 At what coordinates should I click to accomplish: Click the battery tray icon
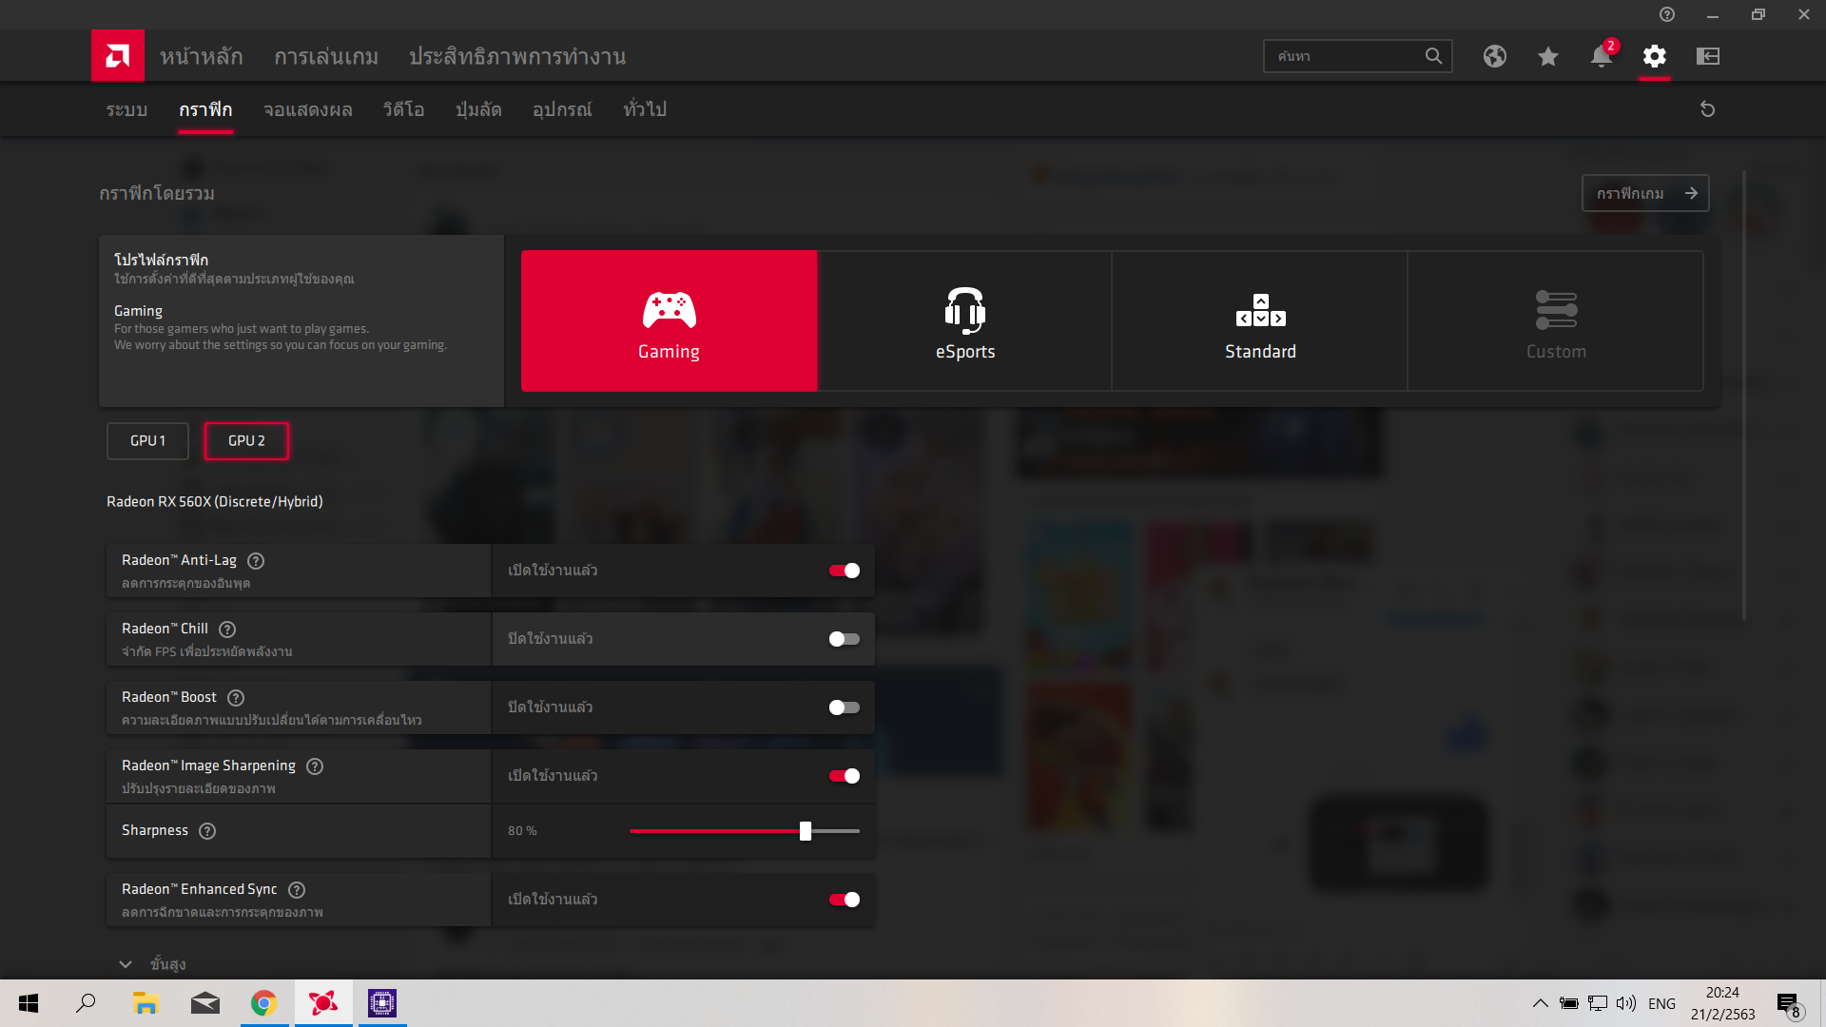coord(1569,1003)
